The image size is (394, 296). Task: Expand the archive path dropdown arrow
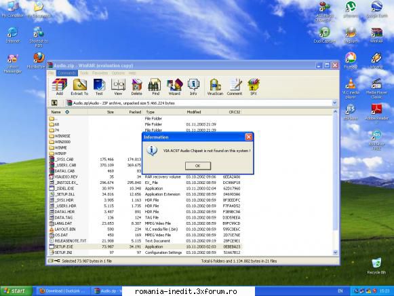(x=334, y=103)
